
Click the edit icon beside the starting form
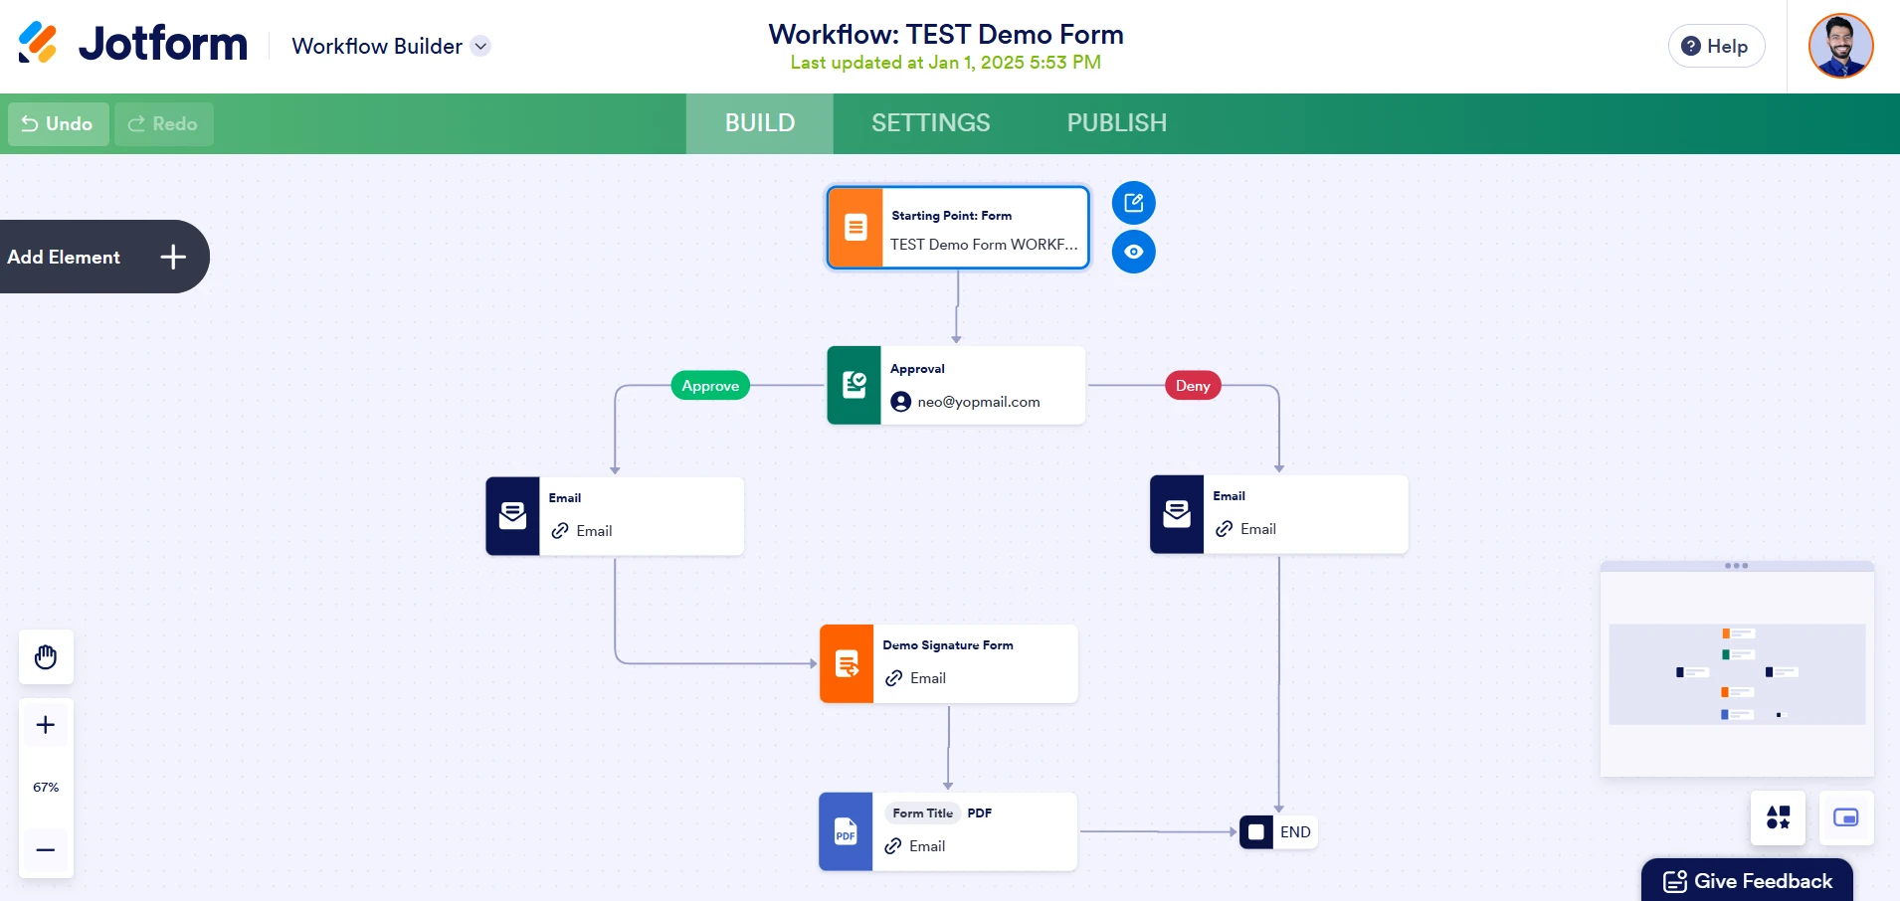click(x=1133, y=204)
